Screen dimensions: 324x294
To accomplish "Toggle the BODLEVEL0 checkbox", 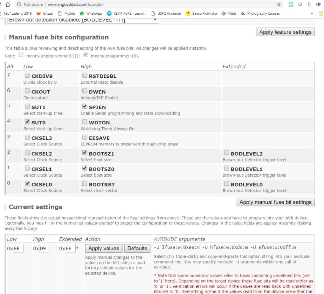I will (x=227, y=184).
